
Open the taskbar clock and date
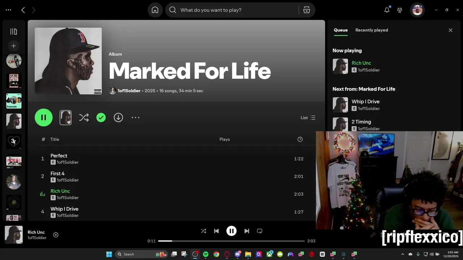451,254
